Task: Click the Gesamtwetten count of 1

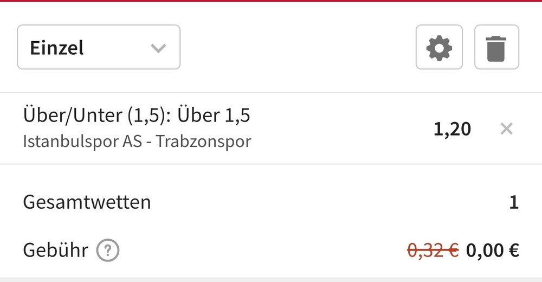Action: pos(514,203)
